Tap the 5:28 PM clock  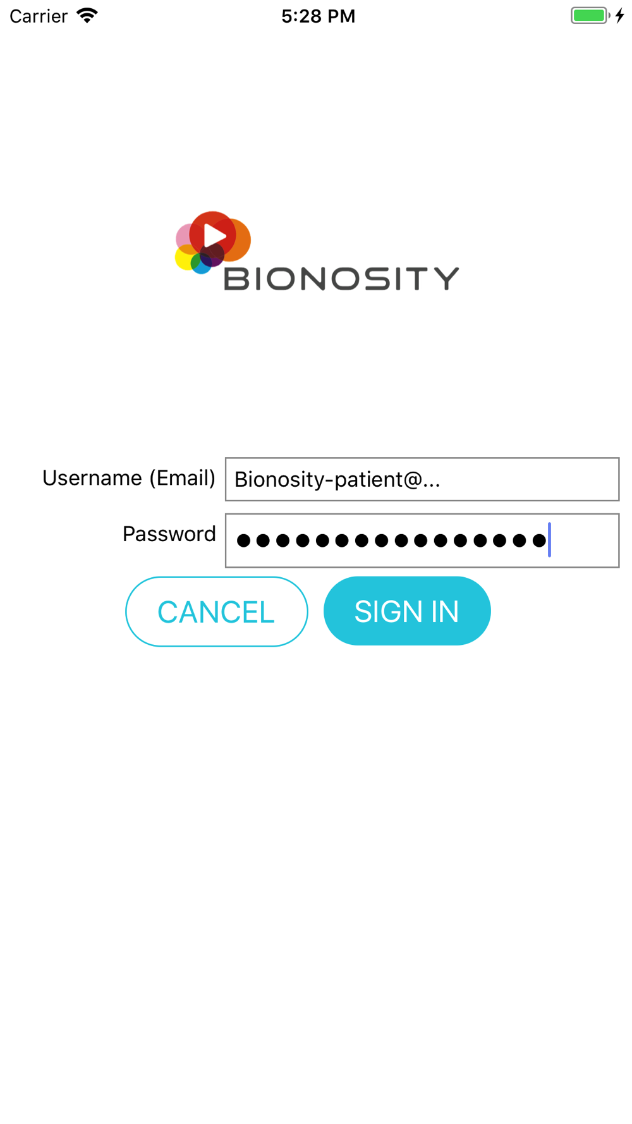coord(318,16)
